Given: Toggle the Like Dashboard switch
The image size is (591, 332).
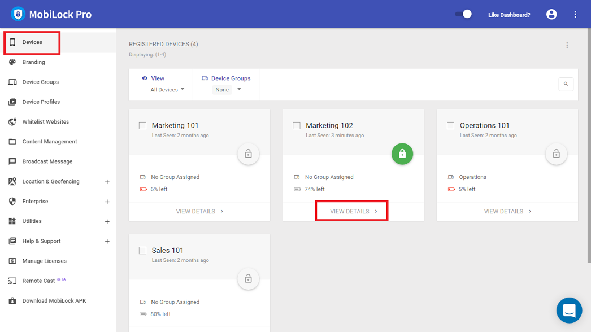Looking at the screenshot, I should [x=463, y=14].
